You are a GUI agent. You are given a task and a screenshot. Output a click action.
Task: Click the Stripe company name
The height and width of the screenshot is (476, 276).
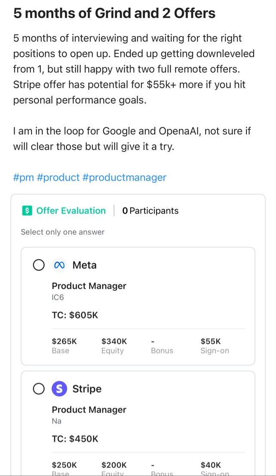click(x=87, y=389)
